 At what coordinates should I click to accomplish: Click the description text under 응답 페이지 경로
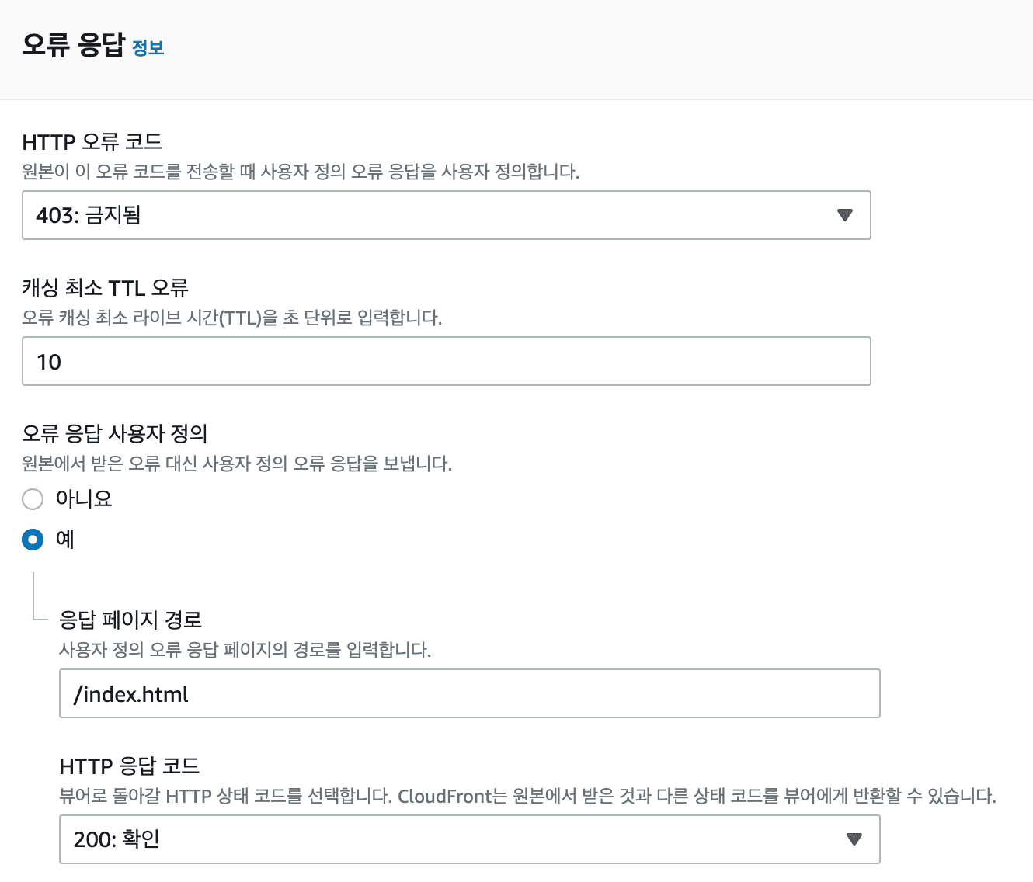[245, 650]
